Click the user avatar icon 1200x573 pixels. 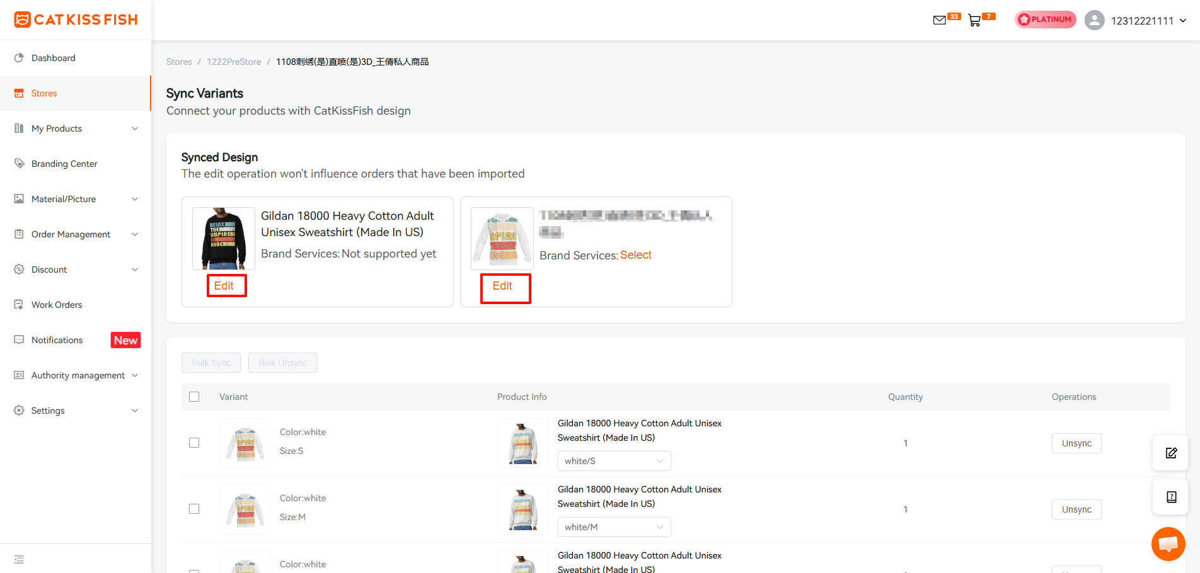click(x=1095, y=20)
